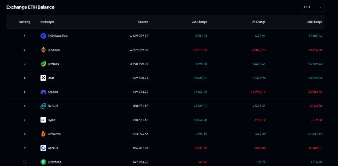Click the Kraken logo icon
The height and width of the screenshot is (166, 338).
tap(43, 92)
